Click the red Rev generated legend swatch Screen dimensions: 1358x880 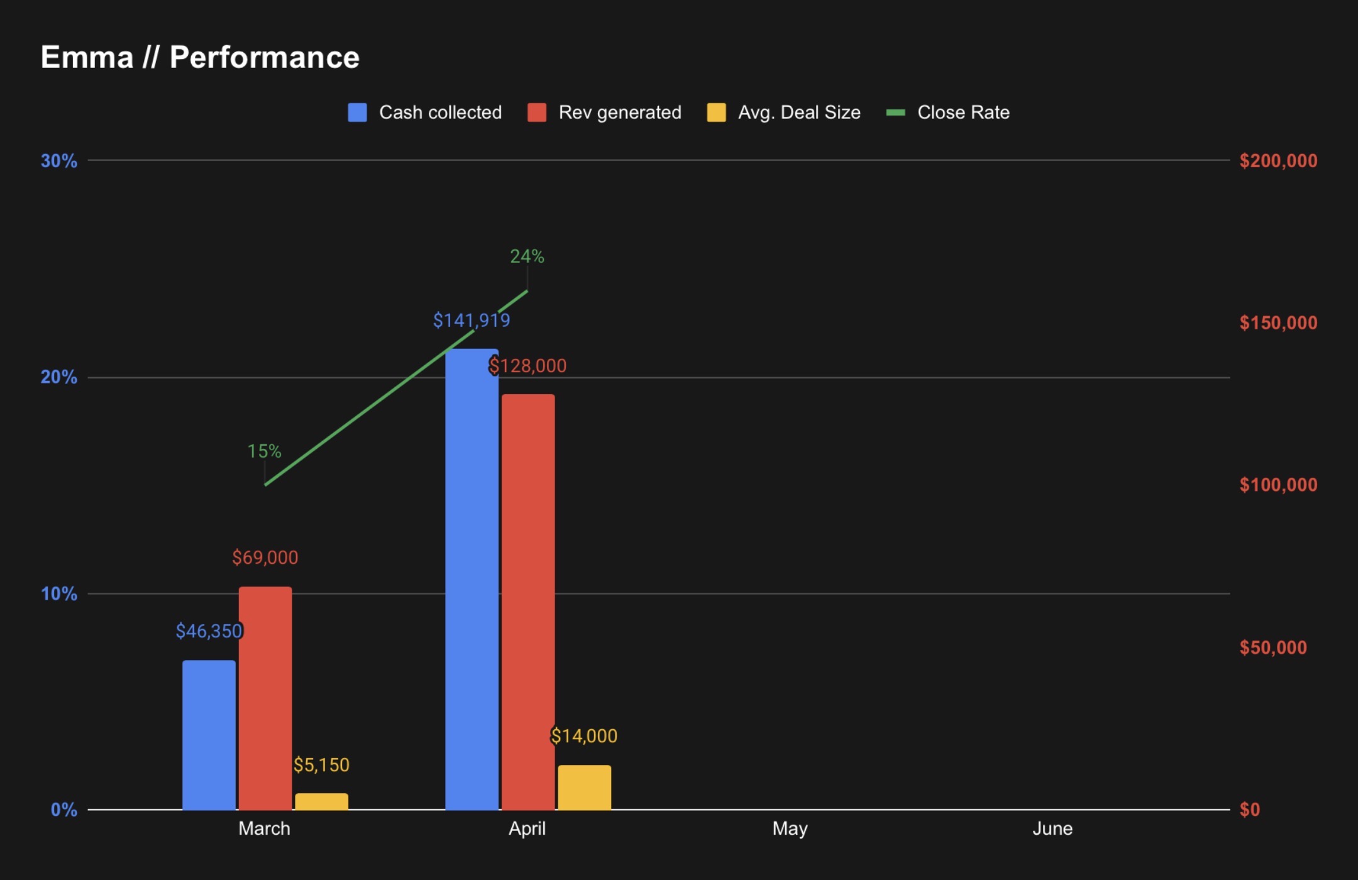(537, 113)
